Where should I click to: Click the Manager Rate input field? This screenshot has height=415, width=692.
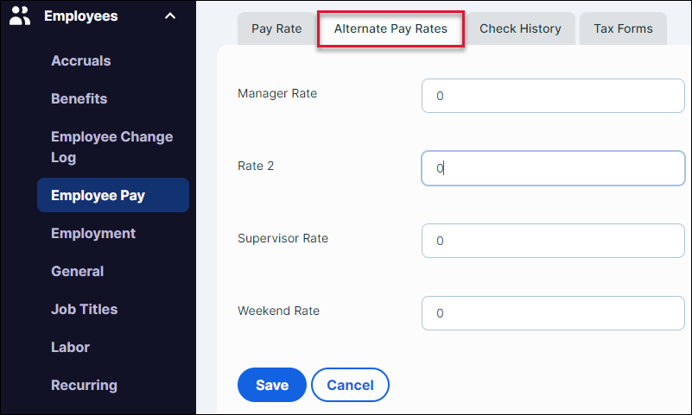pyautogui.click(x=553, y=96)
